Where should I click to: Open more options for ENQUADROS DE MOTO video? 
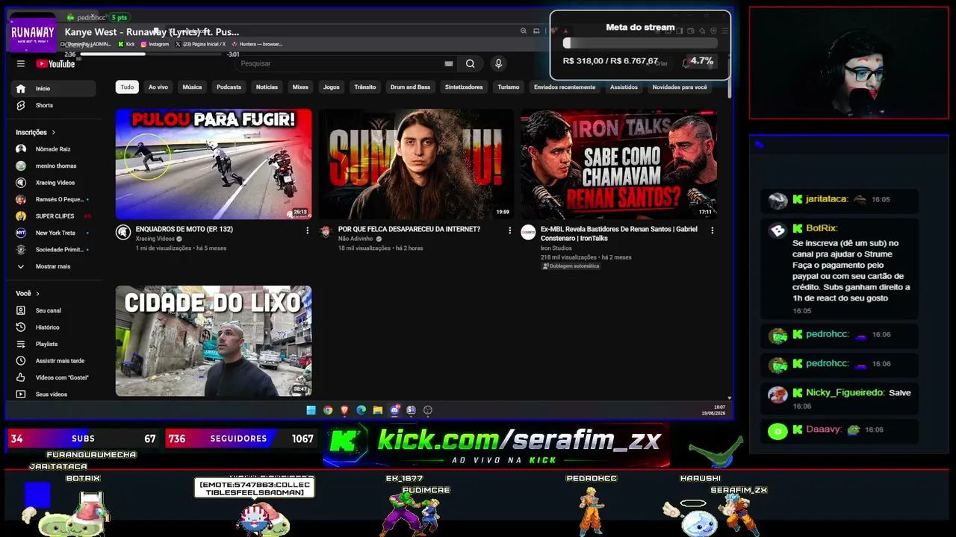(x=307, y=230)
